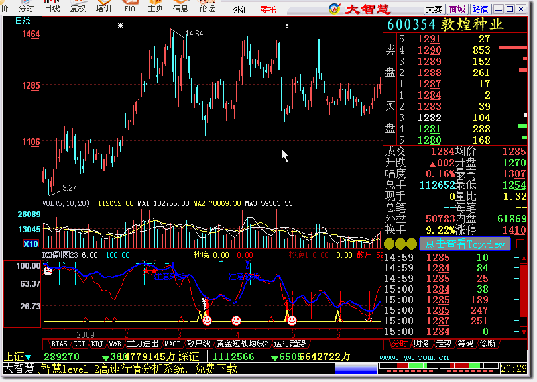This screenshot has width=537, height=382.
Task: Open the 委托 order entrustment menu item
Action: pos(268,9)
